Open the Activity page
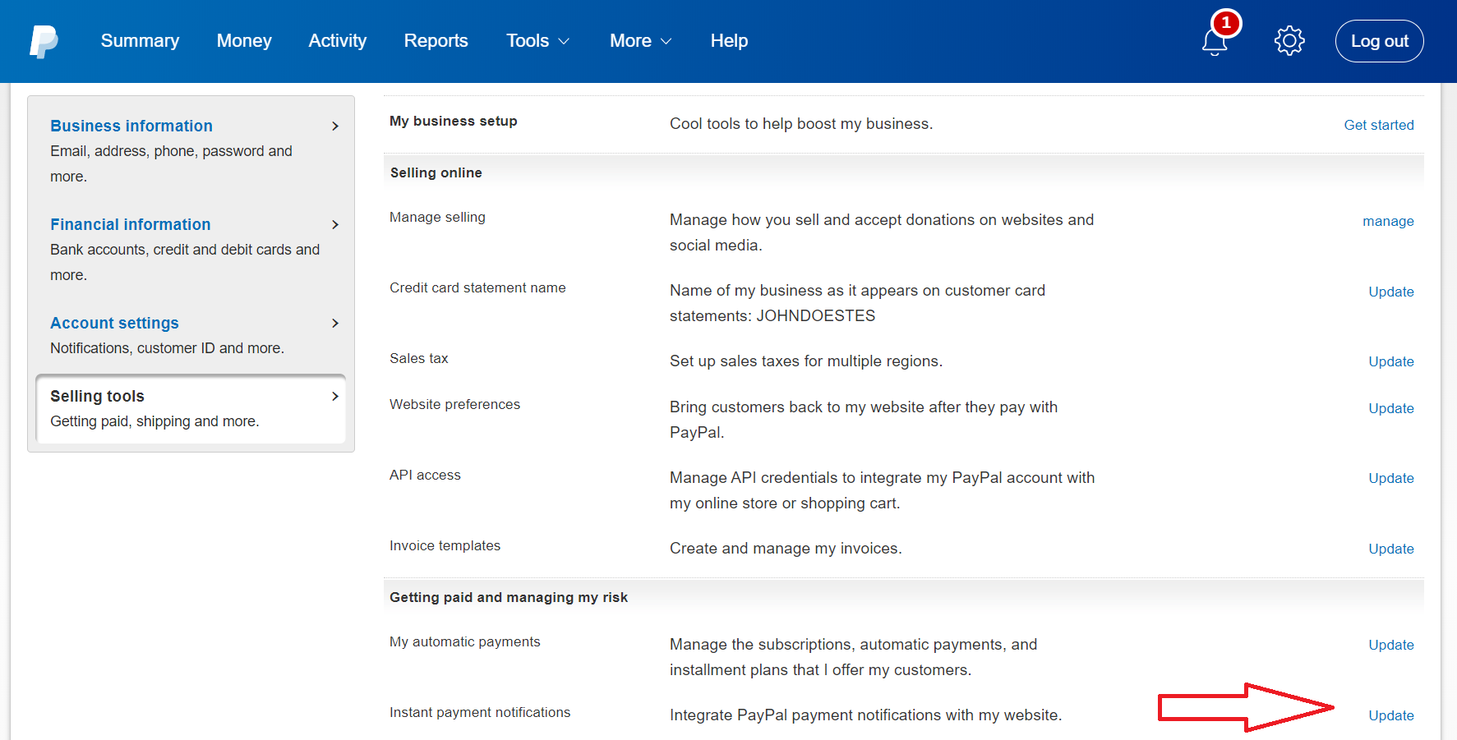This screenshot has height=740, width=1457. click(x=337, y=41)
